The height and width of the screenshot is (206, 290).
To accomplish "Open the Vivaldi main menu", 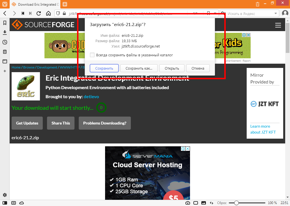I will click(x=5, y=4).
